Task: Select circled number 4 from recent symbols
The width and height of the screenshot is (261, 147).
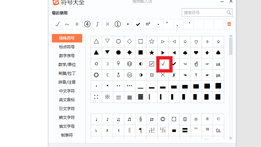Action: [87, 24]
